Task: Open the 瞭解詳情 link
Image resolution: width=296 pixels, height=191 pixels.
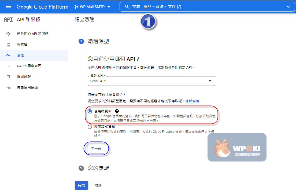Action: [x=192, y=101]
